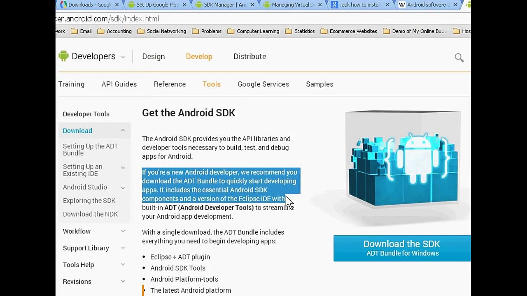Image resolution: width=527 pixels, height=296 pixels.
Task: Open the Demo of My Online Bu... bookmark folder
Action: (x=414, y=31)
